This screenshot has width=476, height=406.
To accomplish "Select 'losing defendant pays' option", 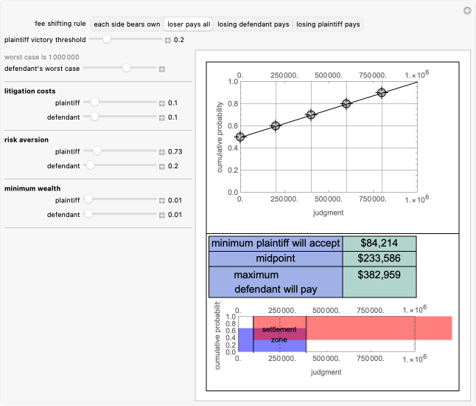I will click(253, 24).
